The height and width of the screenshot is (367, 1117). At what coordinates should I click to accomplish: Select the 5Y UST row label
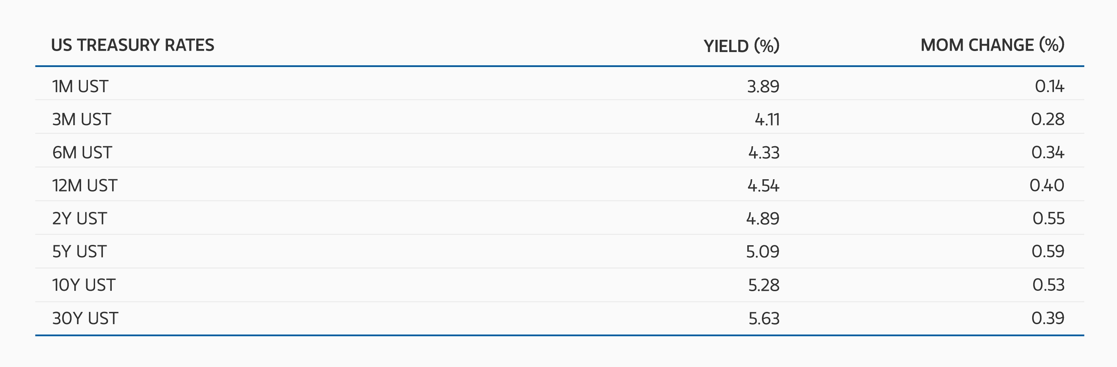tap(79, 251)
